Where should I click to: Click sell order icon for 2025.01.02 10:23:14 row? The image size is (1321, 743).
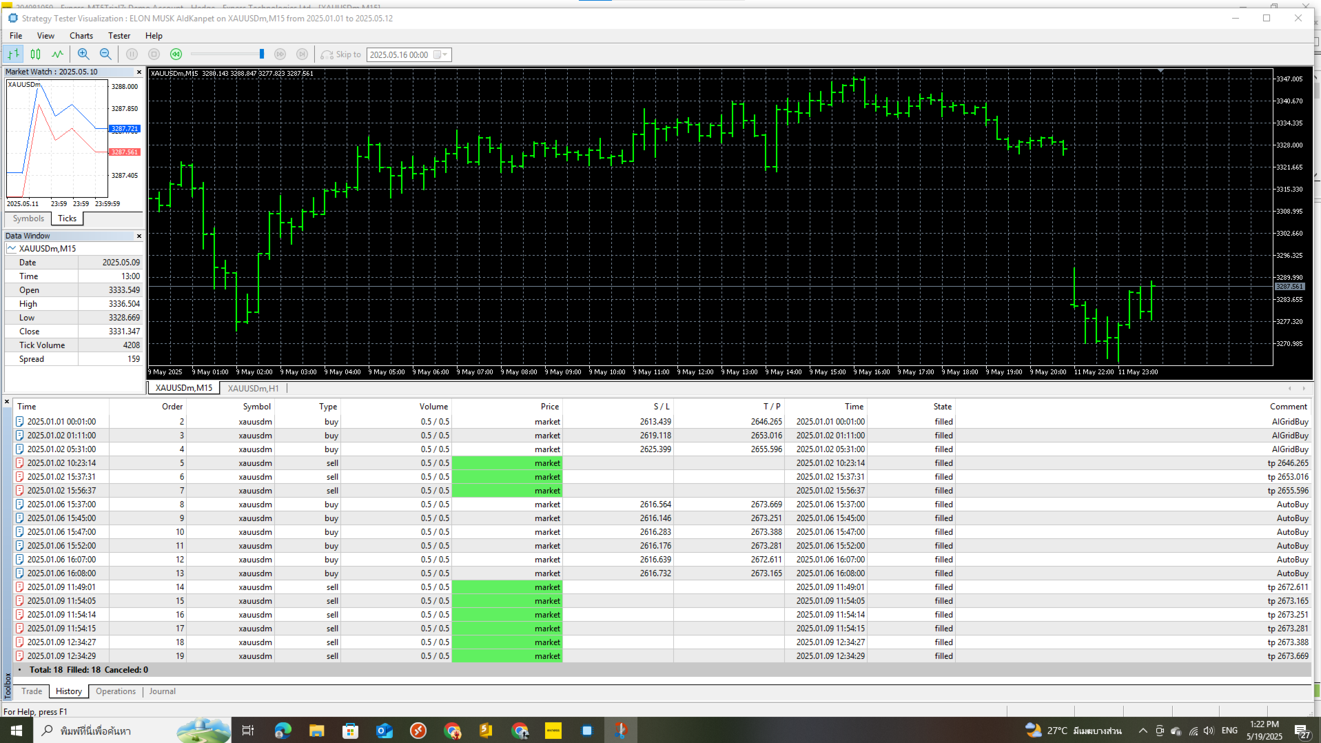(x=20, y=463)
